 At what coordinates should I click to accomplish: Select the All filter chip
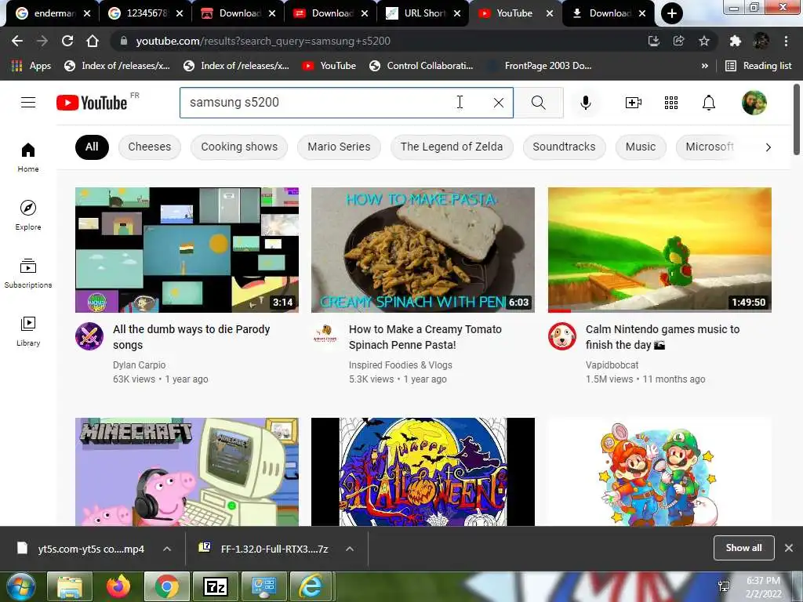point(92,147)
